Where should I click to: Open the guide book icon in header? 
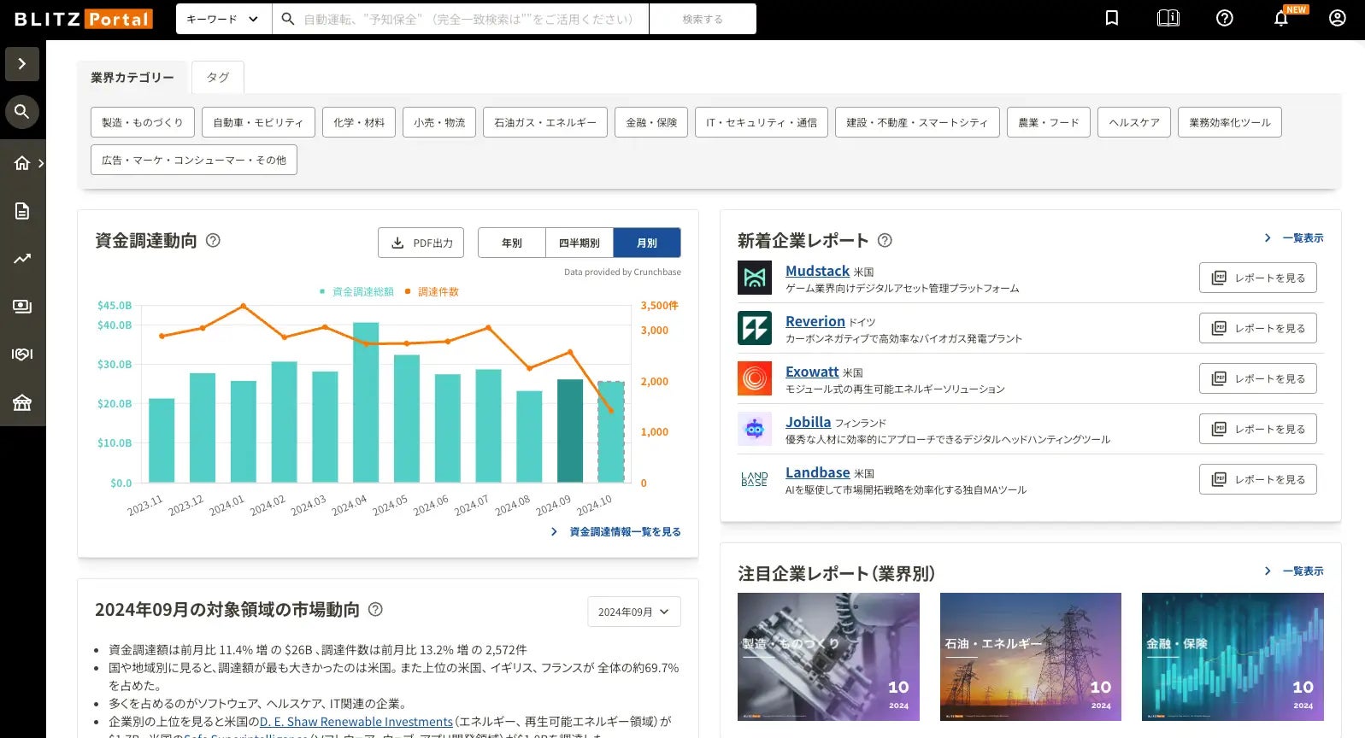tap(1168, 18)
